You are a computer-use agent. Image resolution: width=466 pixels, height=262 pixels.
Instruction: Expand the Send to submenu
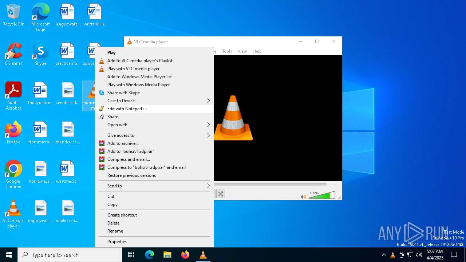154,186
